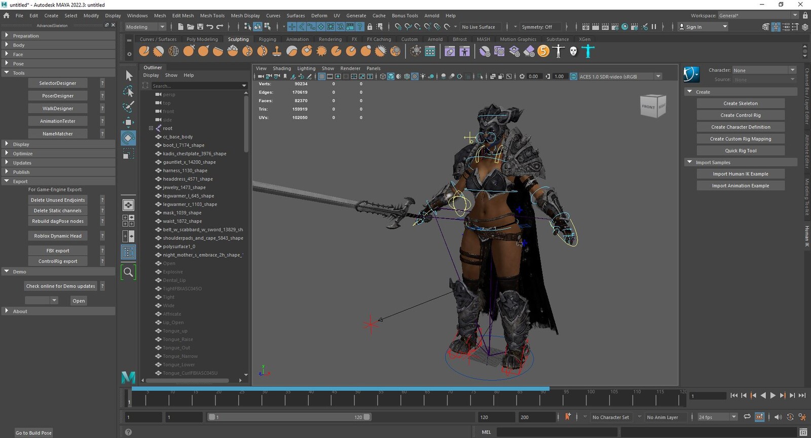Click the range slider start handle at 1
This screenshot has width=811, height=438.
212,417
